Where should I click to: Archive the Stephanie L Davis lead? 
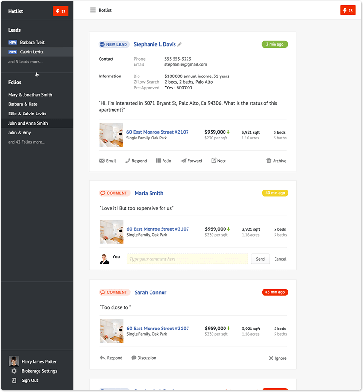[x=276, y=161]
